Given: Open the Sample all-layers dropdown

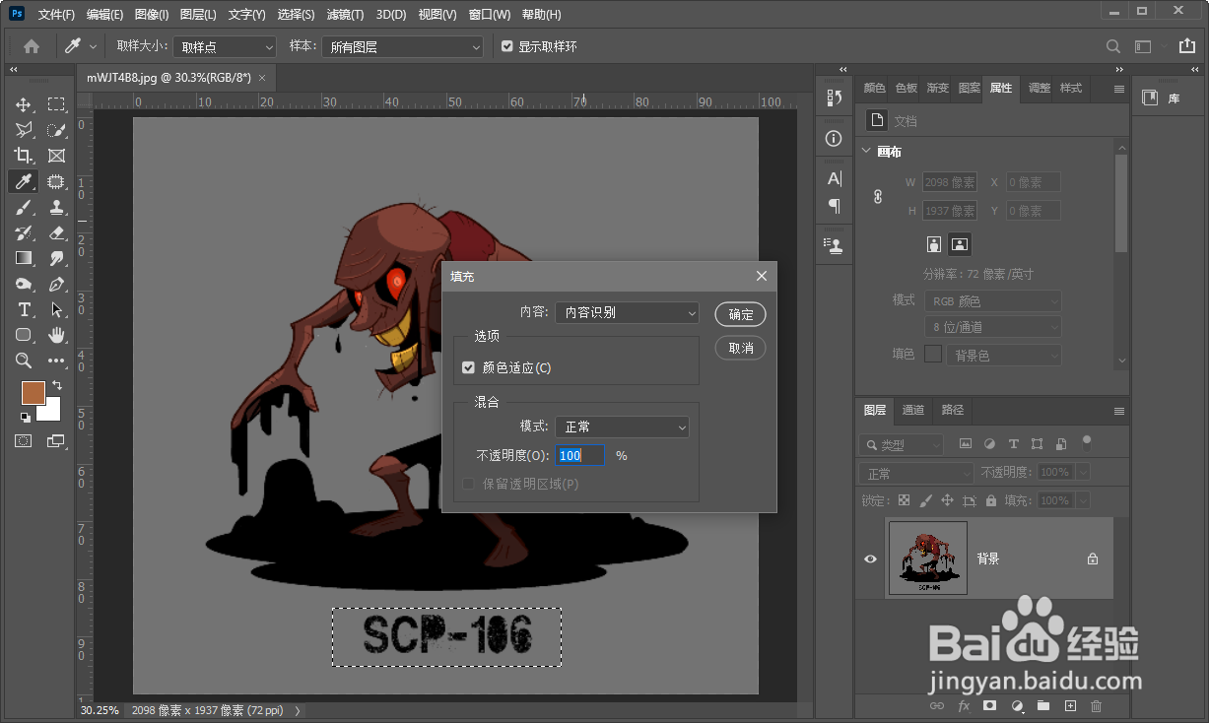Looking at the screenshot, I should [x=402, y=46].
